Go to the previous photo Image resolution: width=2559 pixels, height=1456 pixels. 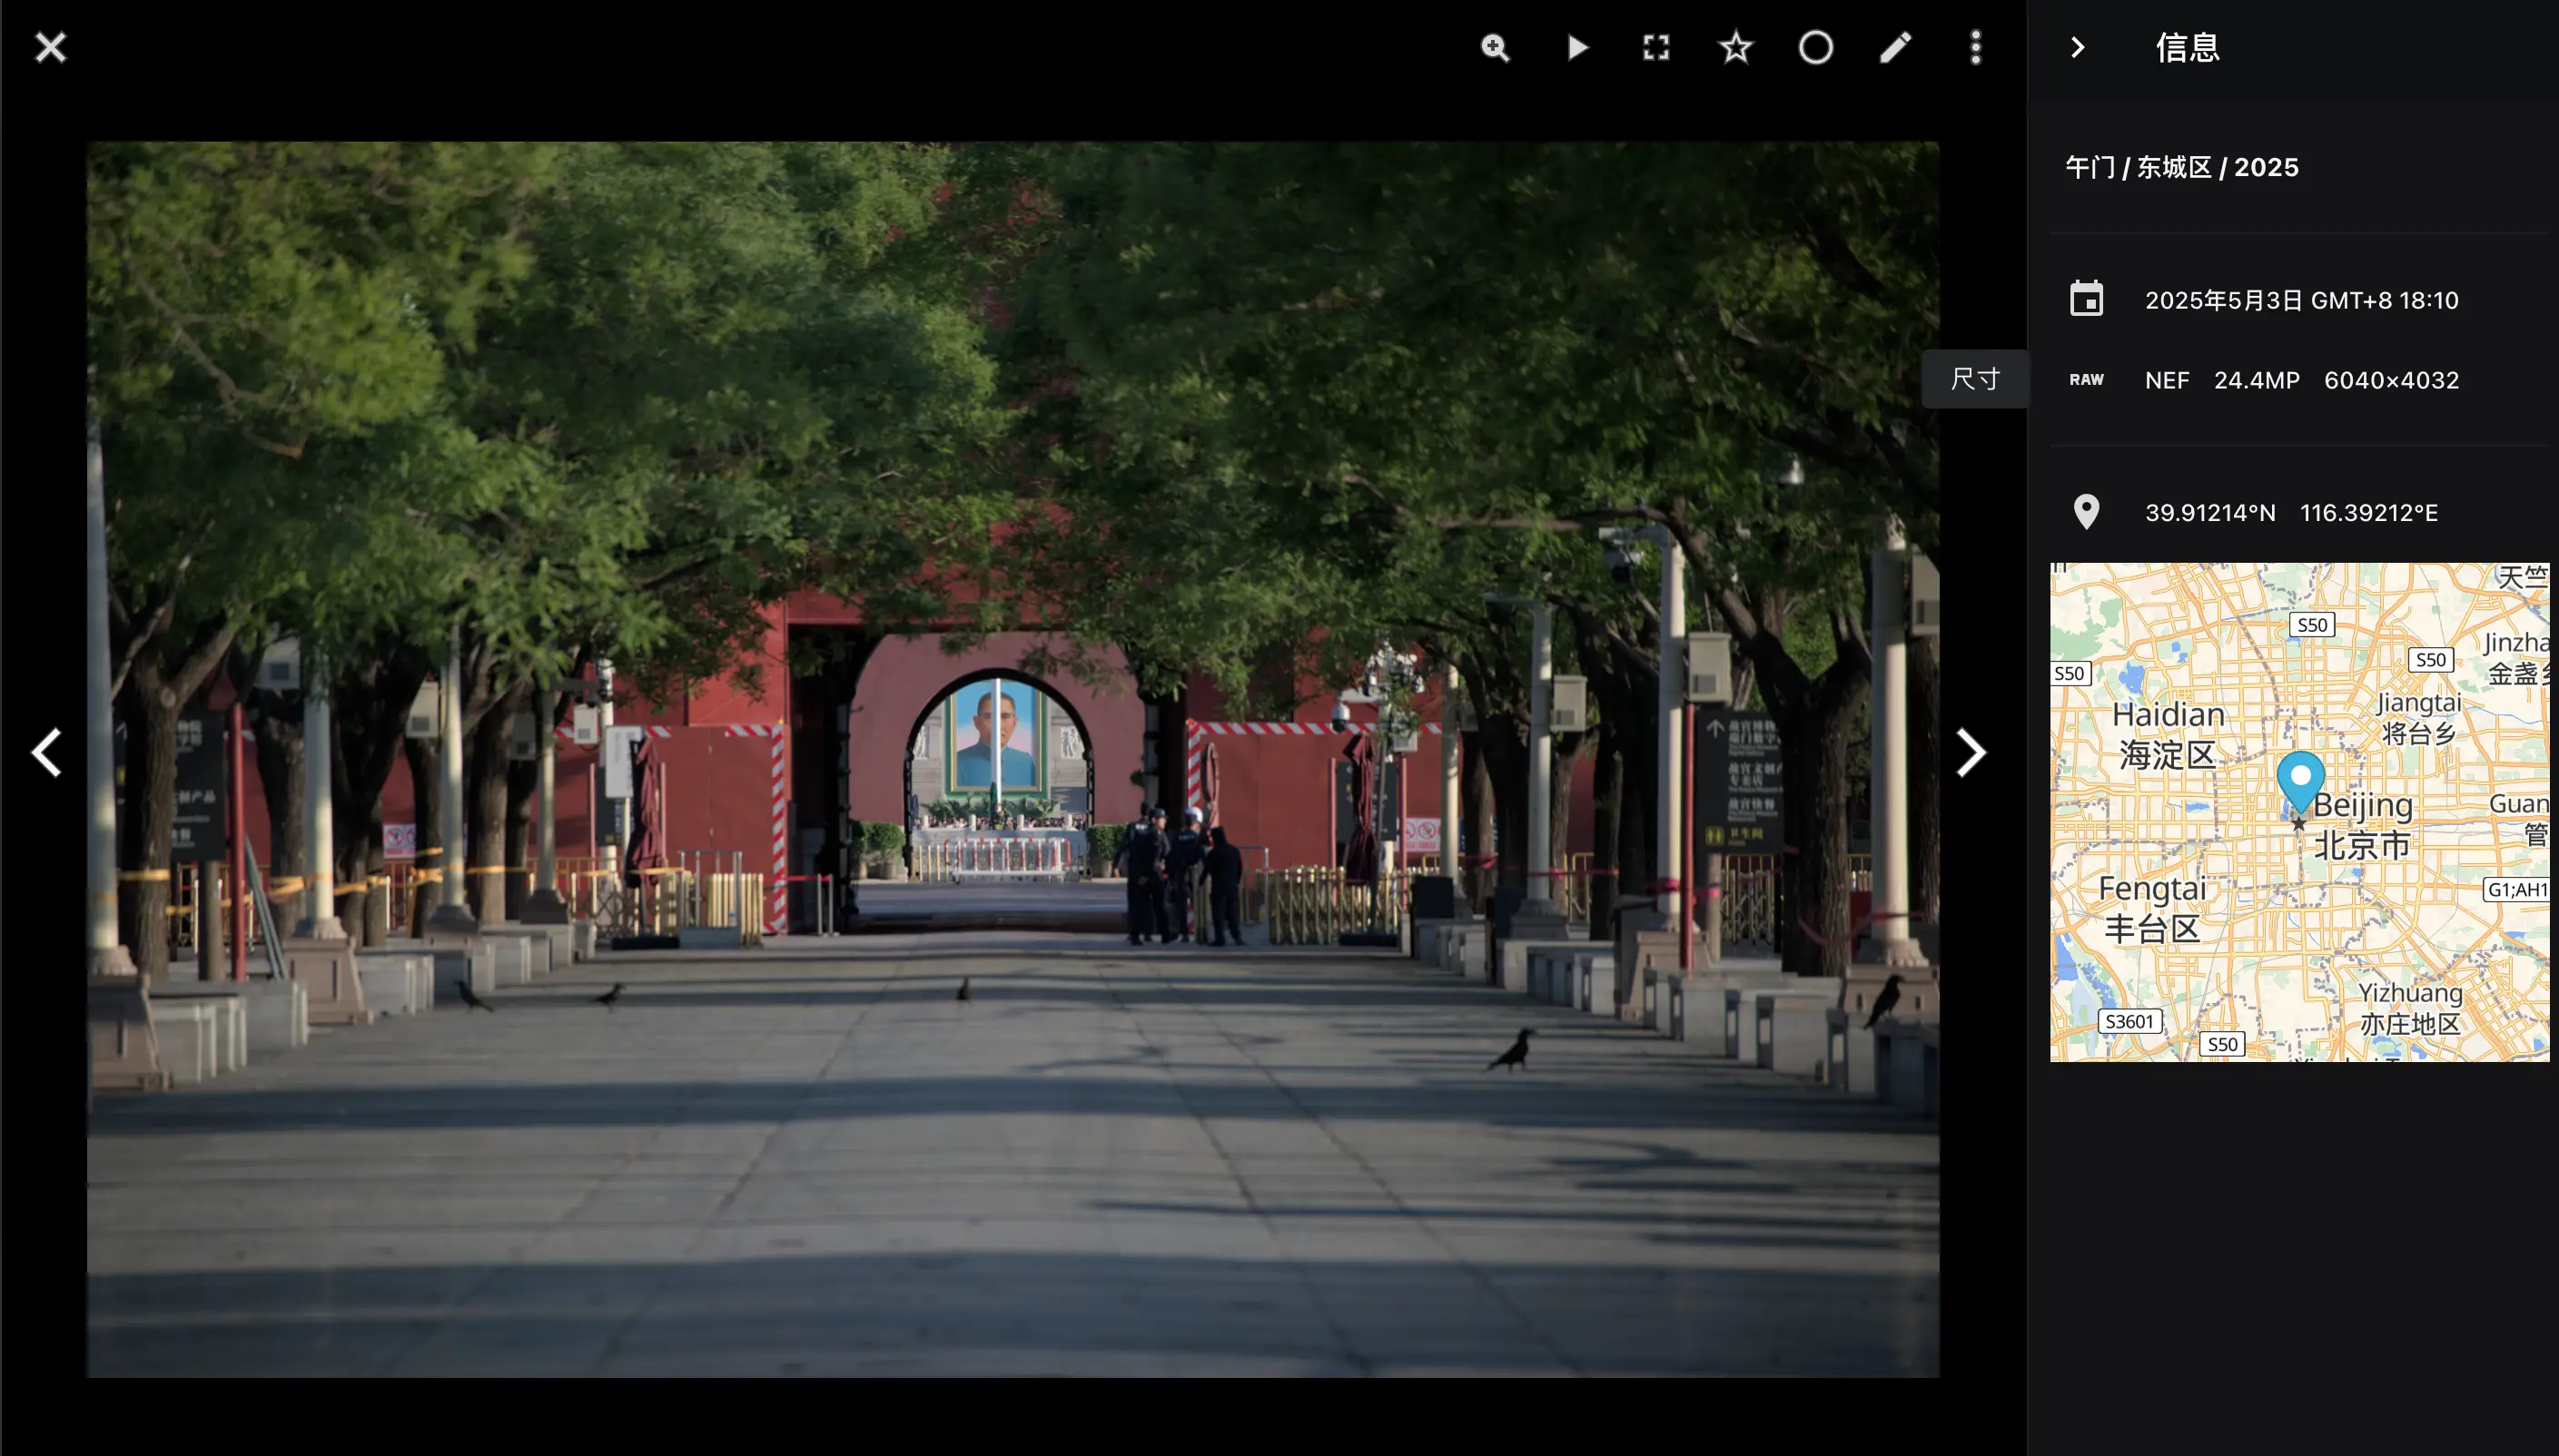click(47, 752)
